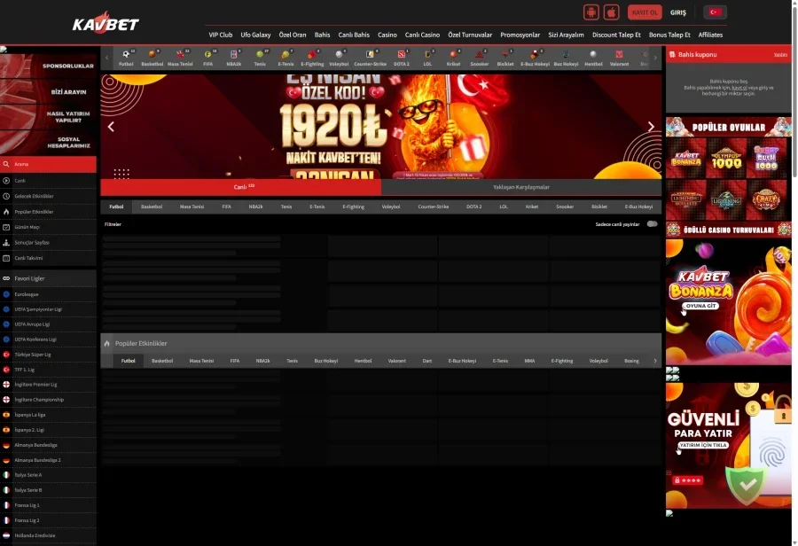This screenshot has height=546, width=798.
Task: Toggle Sadece canlı yayınlar switch
Action: point(652,224)
